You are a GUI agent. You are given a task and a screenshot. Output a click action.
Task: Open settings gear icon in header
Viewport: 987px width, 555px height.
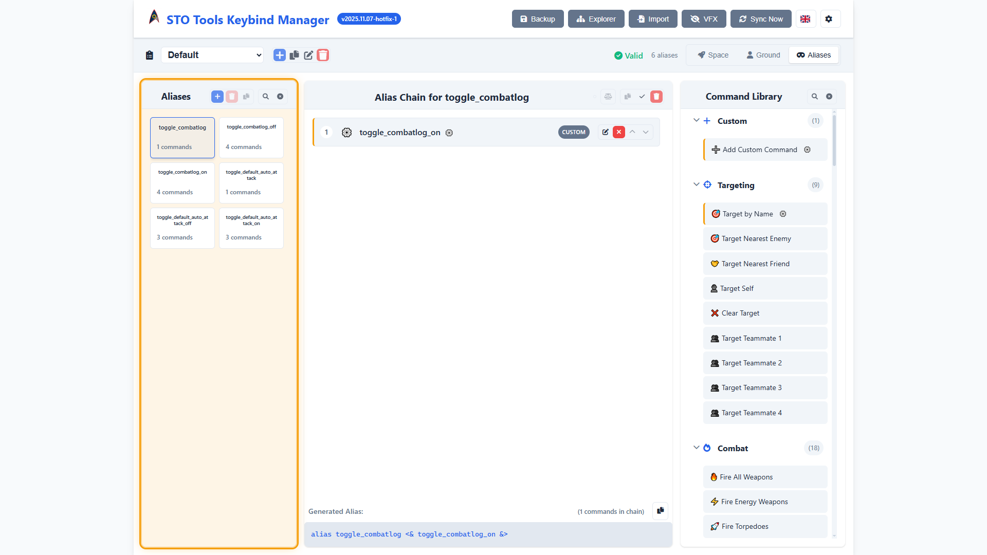coord(829,19)
